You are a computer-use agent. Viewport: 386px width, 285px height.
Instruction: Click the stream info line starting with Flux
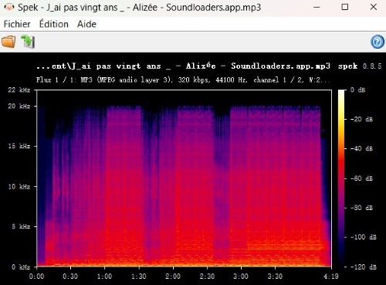(x=183, y=80)
